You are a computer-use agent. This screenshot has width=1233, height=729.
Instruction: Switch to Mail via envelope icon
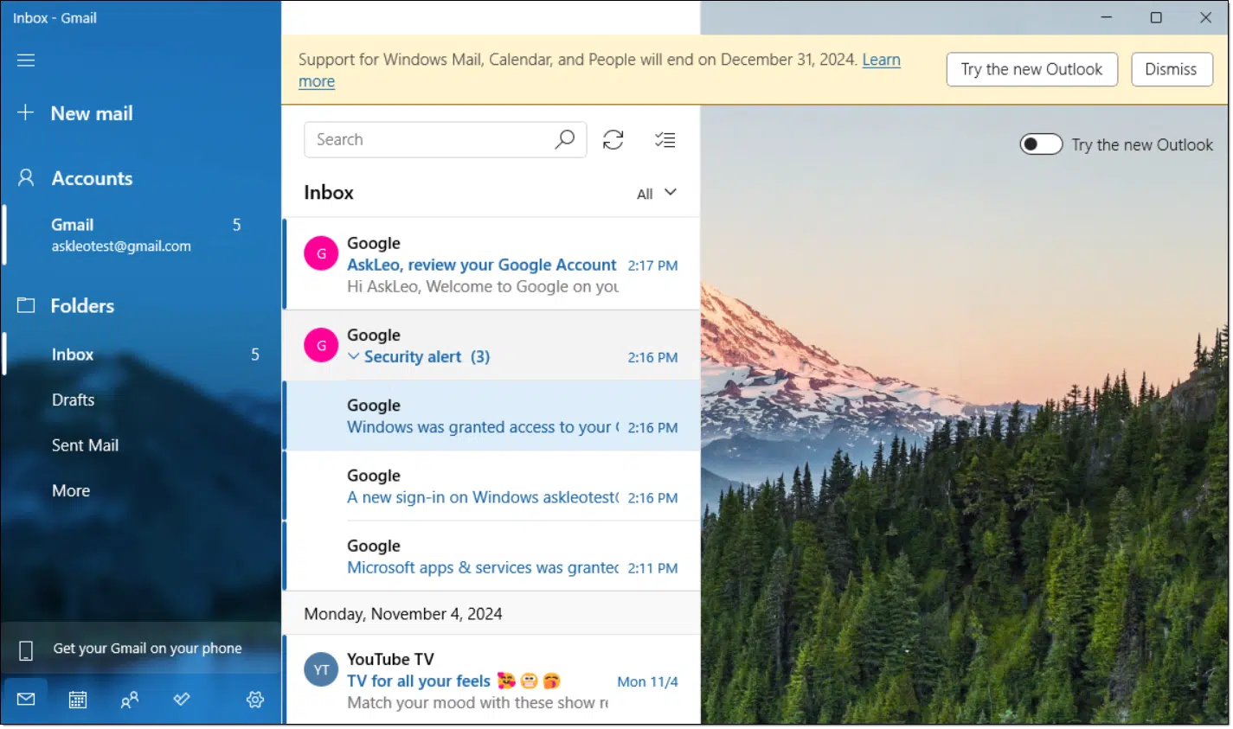26,700
